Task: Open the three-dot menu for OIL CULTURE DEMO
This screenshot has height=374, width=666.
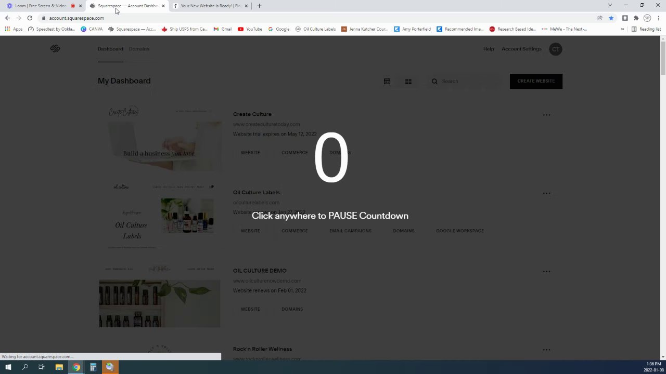Action: [546, 271]
